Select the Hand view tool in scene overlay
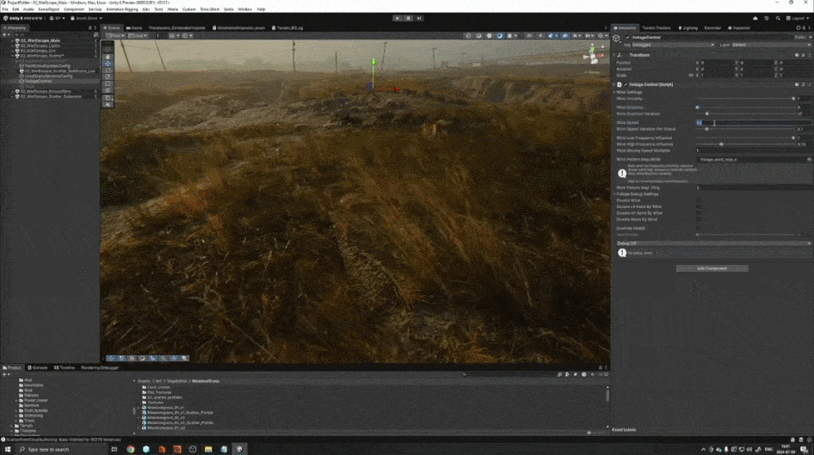Image resolution: width=814 pixels, height=455 pixels. (x=108, y=56)
